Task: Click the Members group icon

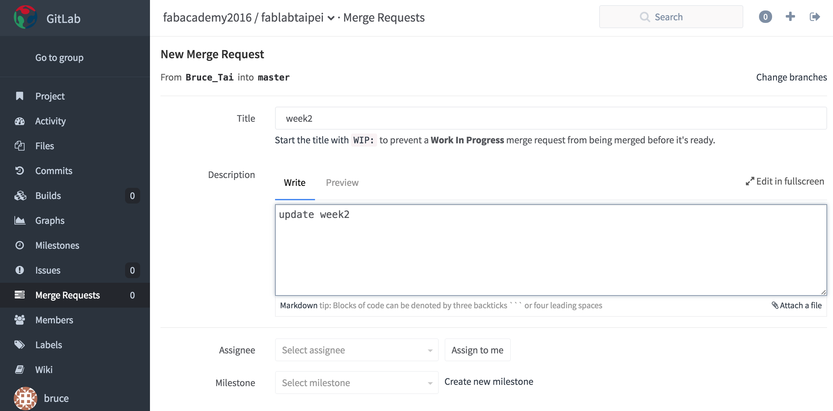Action: pos(20,320)
